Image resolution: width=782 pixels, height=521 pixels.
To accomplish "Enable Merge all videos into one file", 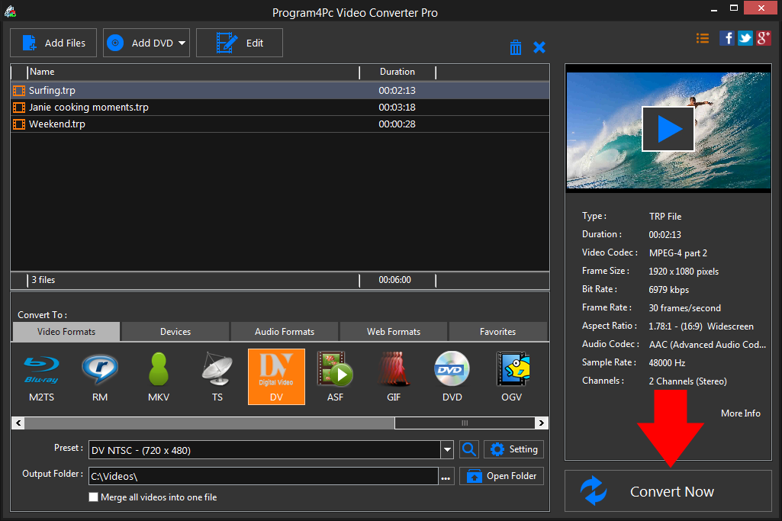I will pyautogui.click(x=93, y=497).
